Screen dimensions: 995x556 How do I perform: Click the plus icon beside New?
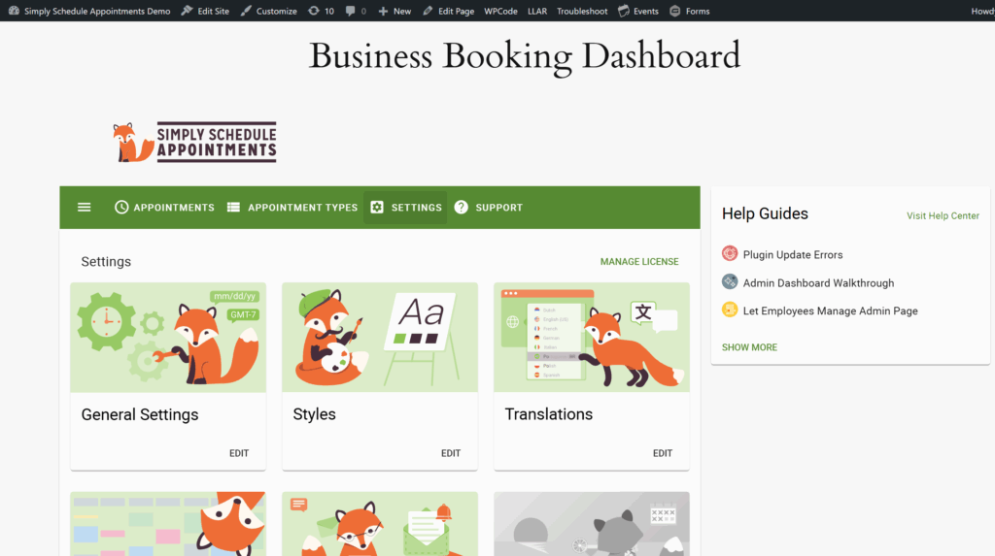(x=383, y=11)
